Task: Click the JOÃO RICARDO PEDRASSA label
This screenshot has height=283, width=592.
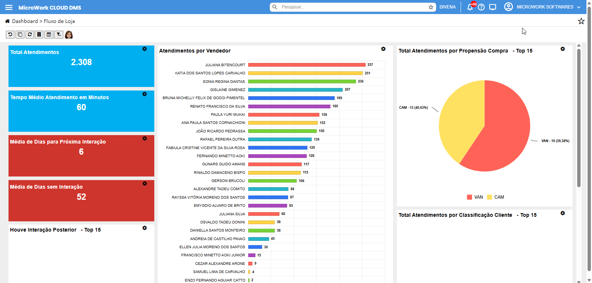Action: point(221,131)
